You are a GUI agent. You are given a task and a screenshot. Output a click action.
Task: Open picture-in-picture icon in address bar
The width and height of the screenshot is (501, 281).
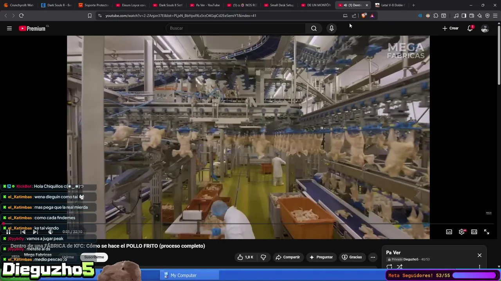click(x=345, y=16)
